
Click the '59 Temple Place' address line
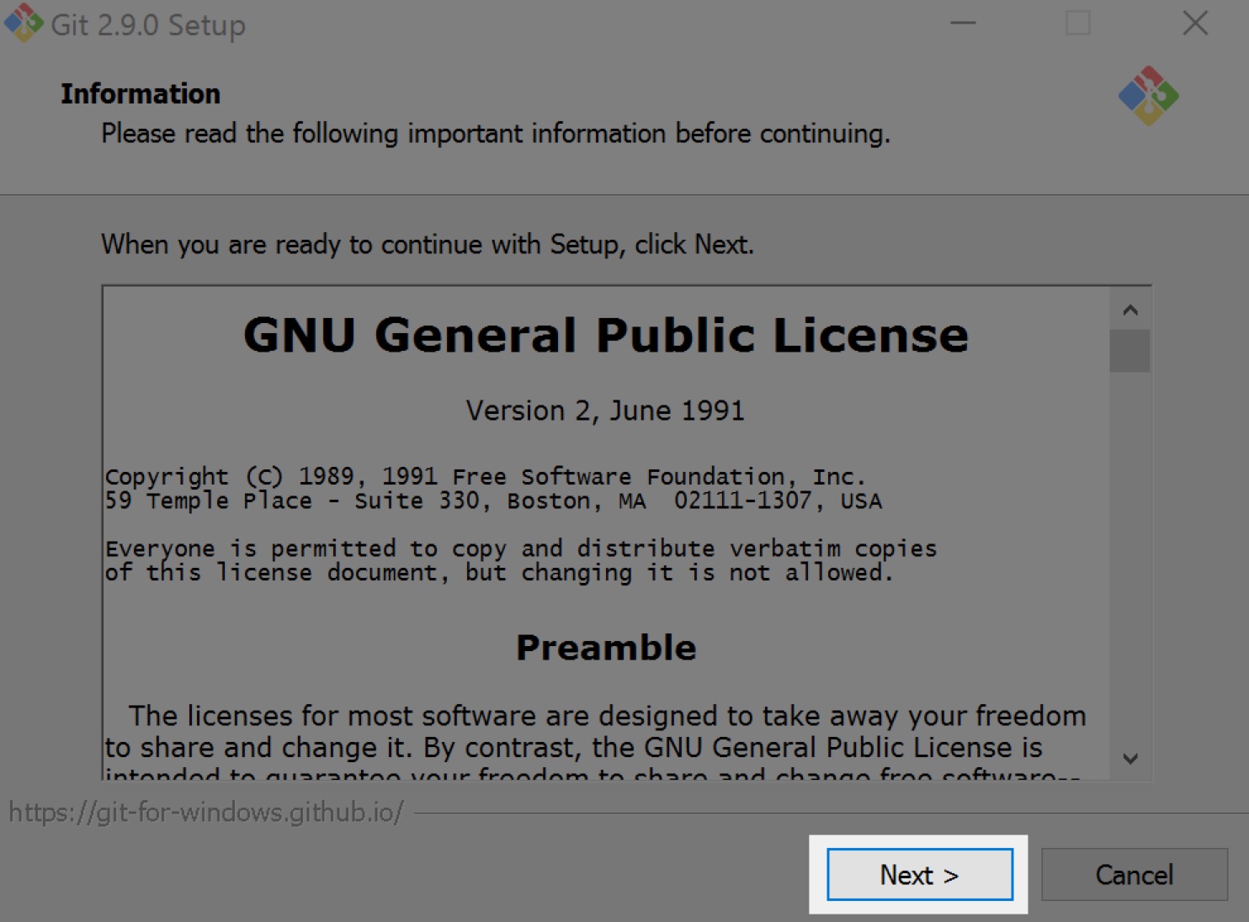[x=493, y=501]
